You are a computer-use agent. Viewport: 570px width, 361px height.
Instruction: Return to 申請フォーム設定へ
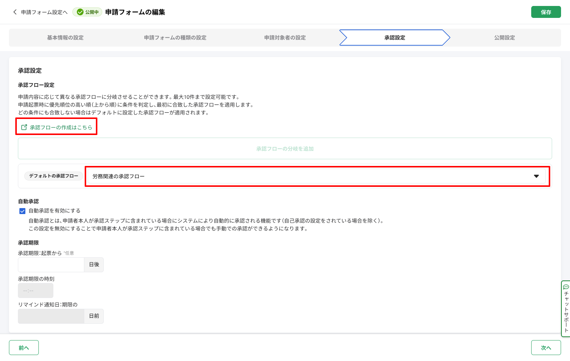click(x=44, y=12)
